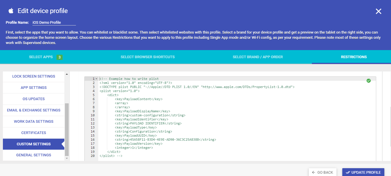This screenshot has height=176, width=391.
Task: Click the PayloadContent key line
Action: tap(139, 99)
